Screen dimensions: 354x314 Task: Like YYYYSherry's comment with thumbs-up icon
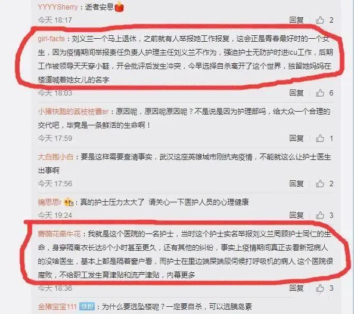click(320, 20)
